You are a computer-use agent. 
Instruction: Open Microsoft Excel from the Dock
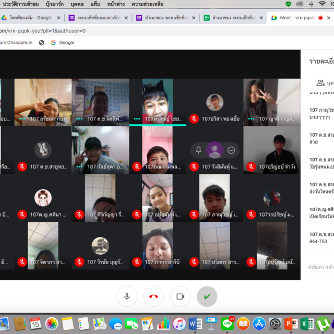(307, 324)
